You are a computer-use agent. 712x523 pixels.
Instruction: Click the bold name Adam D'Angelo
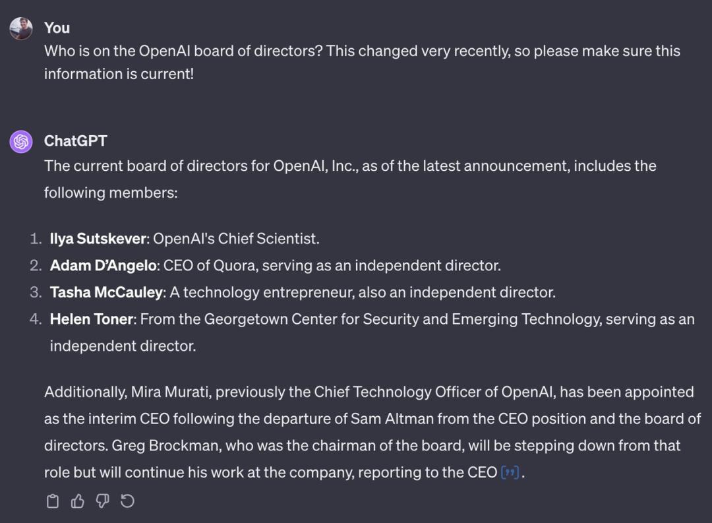pyautogui.click(x=104, y=266)
